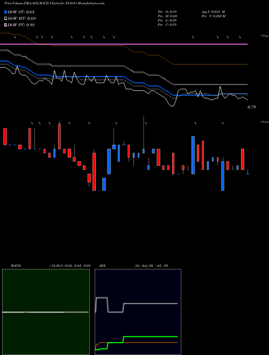Click the magenta DOW PT legend swatch

tap(5, 25)
